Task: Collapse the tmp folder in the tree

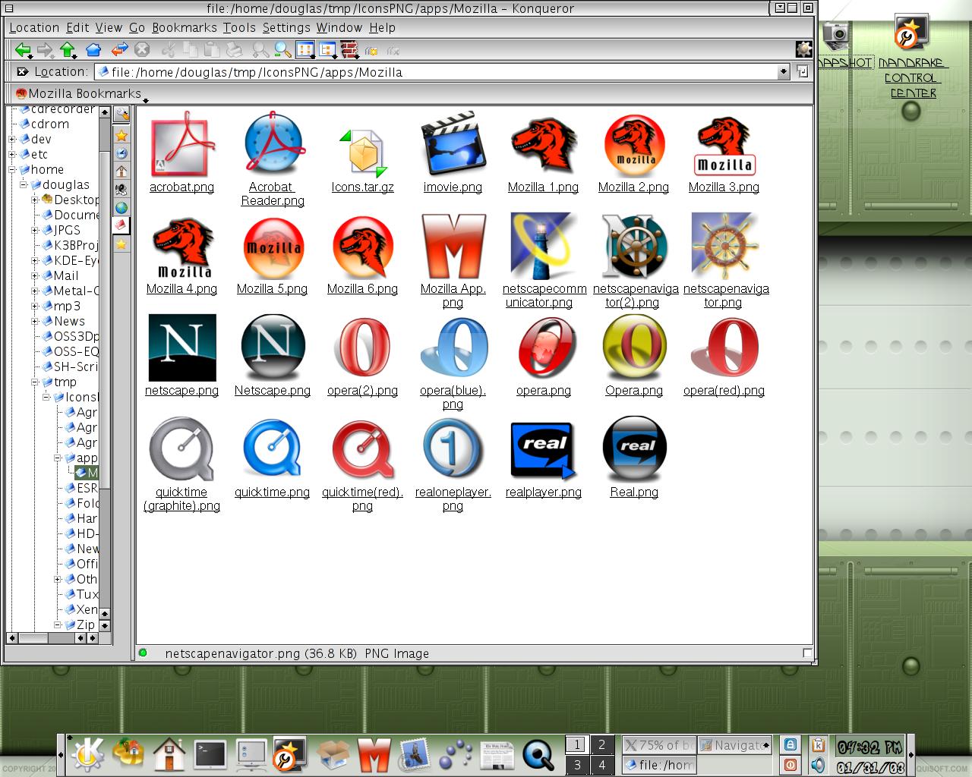Action: (35, 382)
